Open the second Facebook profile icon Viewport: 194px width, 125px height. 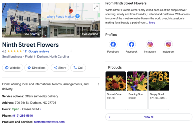click(x=131, y=44)
